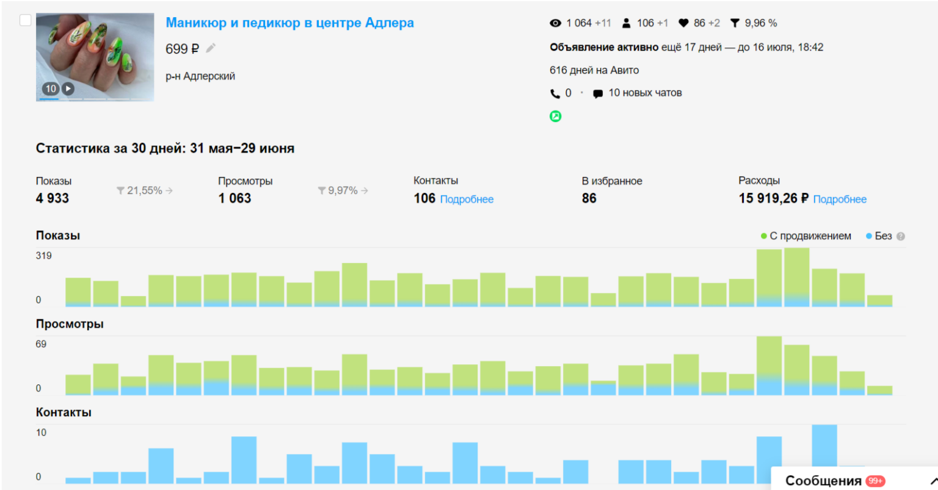Click the phone calls icon
Viewport: 938px width, 490px height.
554,93
